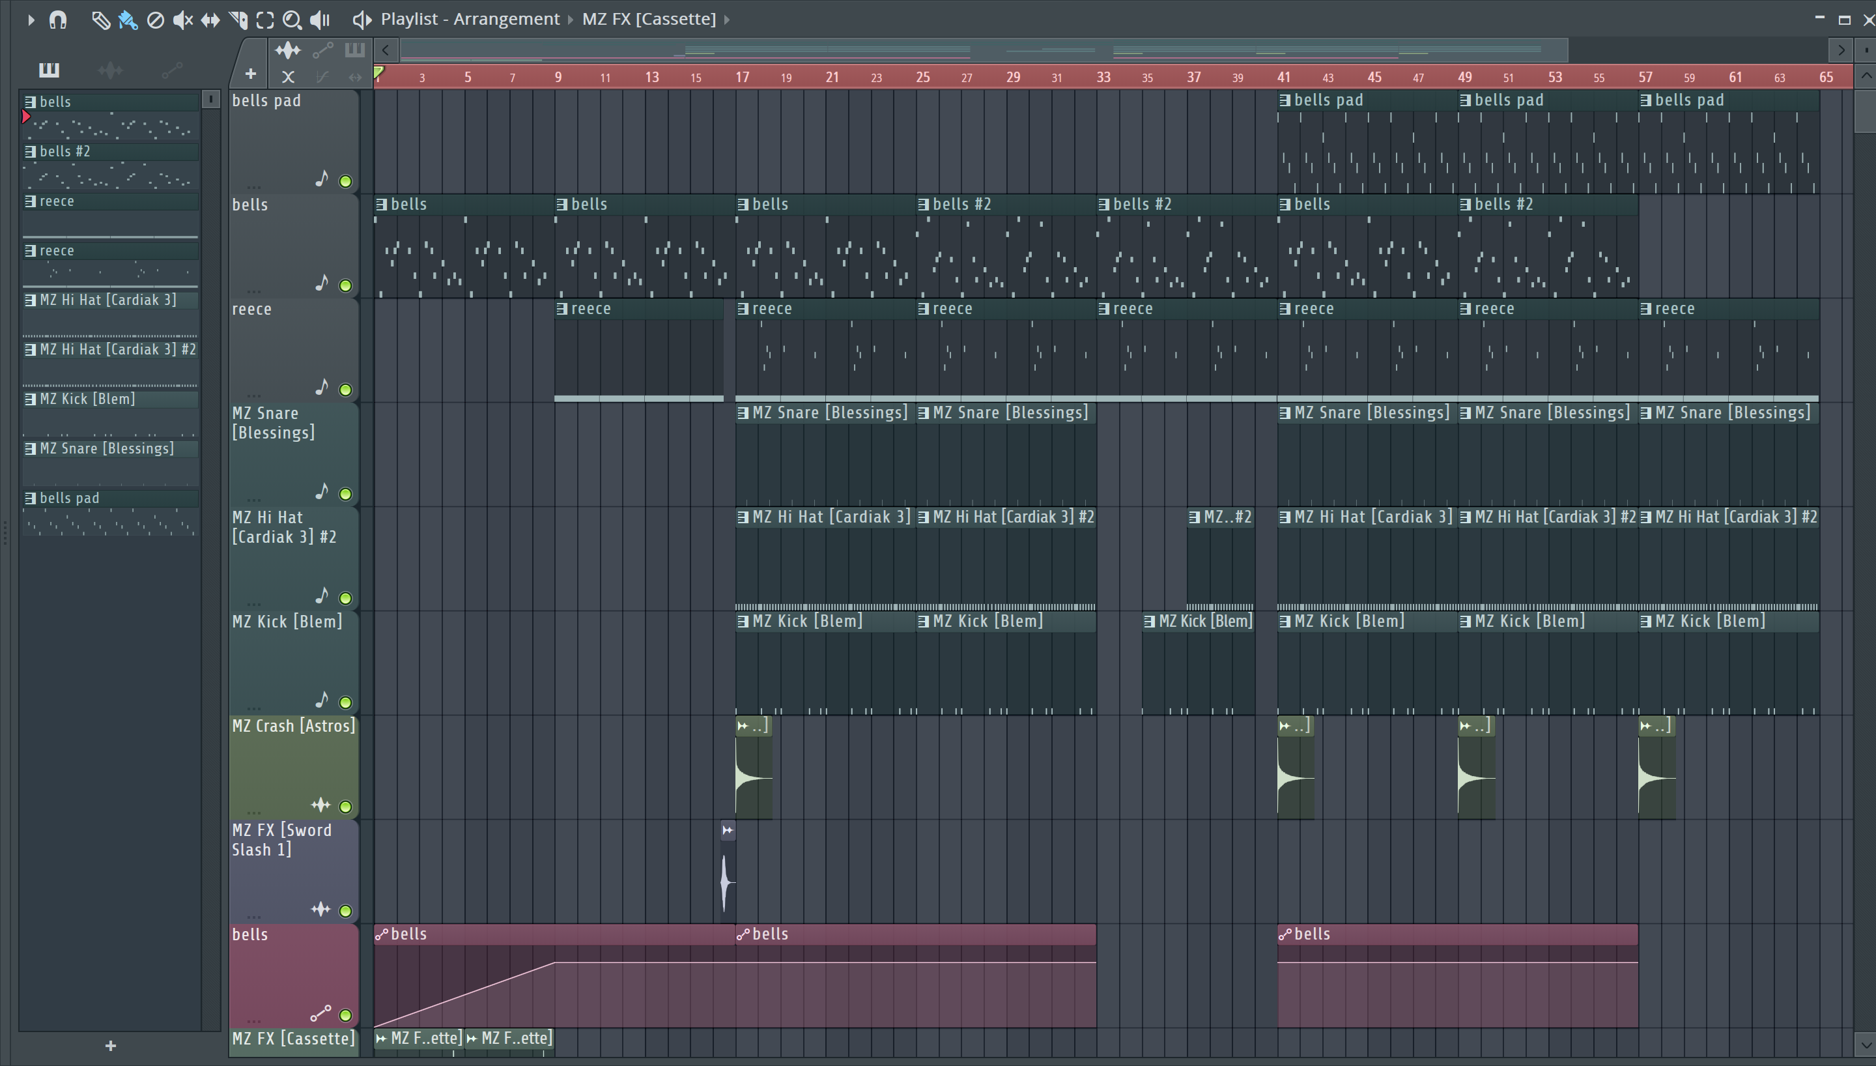The image size is (1876, 1066).
Task: Select bells pattern in picker
Action: pos(111,116)
